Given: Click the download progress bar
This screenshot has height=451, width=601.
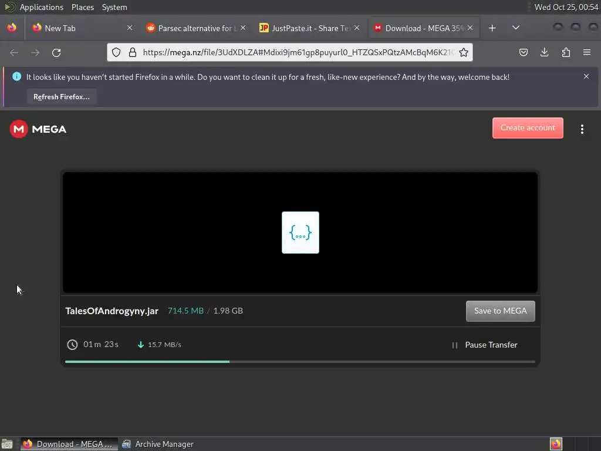Looking at the screenshot, I should 300,362.
